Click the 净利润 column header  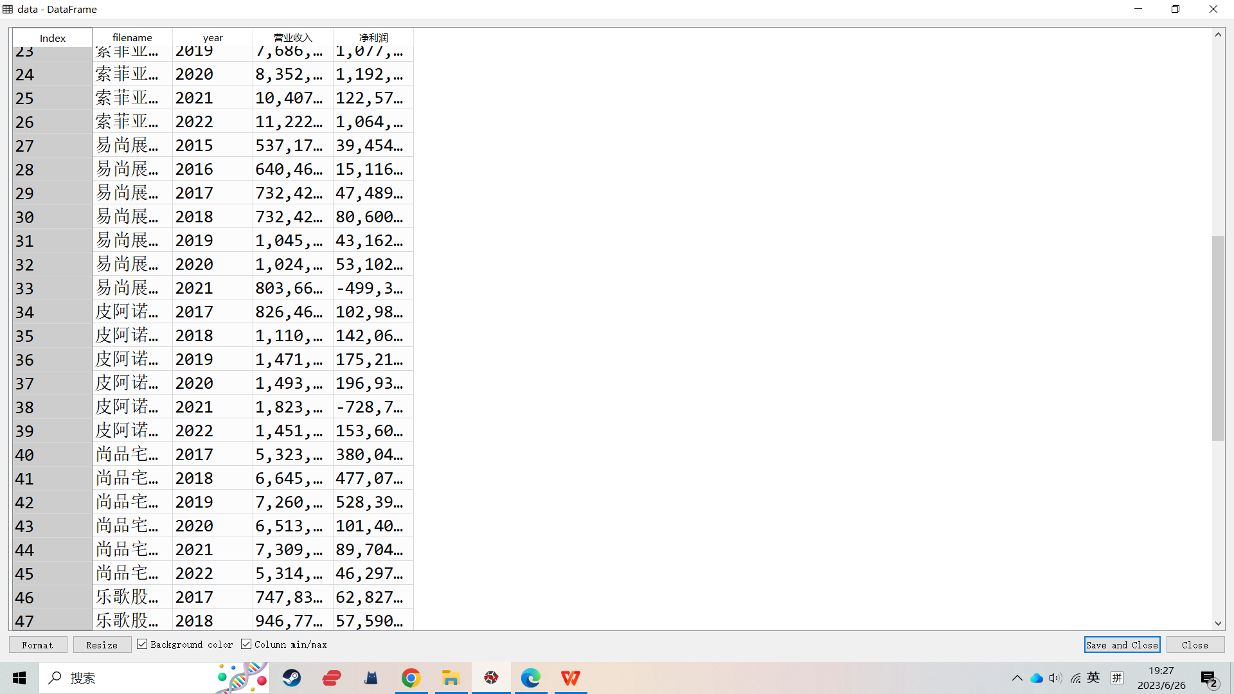click(x=373, y=37)
